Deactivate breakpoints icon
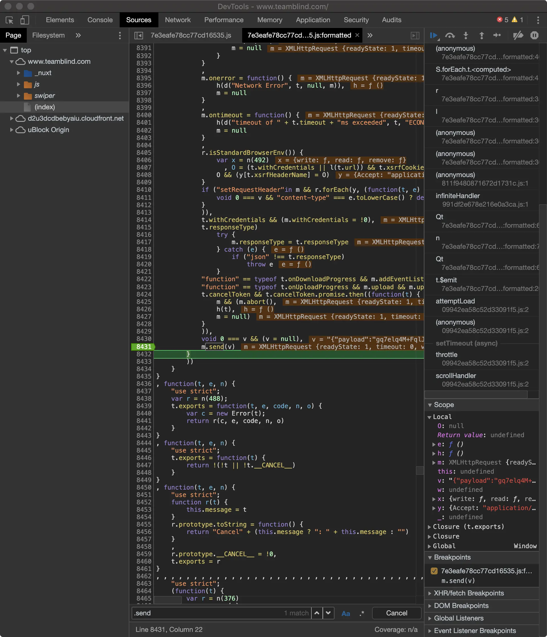 click(x=518, y=36)
